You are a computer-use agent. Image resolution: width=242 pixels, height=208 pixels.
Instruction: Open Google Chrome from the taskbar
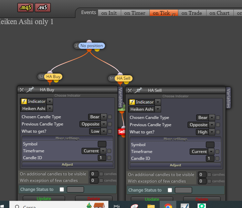168,205
